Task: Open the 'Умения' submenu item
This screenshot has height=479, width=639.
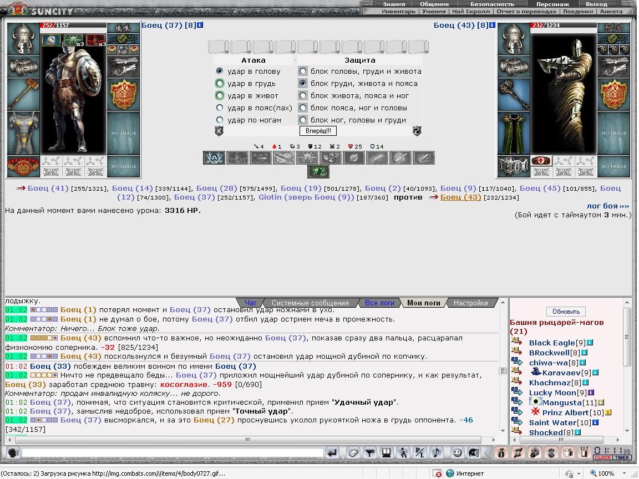Action: tap(434, 12)
